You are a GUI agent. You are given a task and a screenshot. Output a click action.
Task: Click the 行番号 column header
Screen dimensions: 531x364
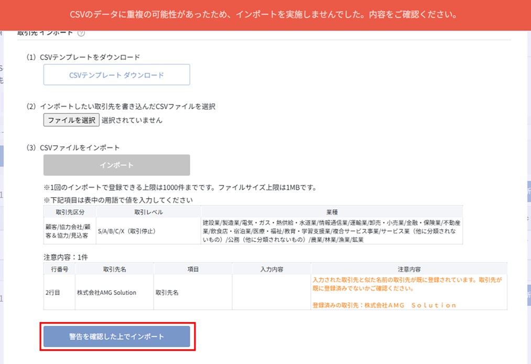tap(59, 269)
